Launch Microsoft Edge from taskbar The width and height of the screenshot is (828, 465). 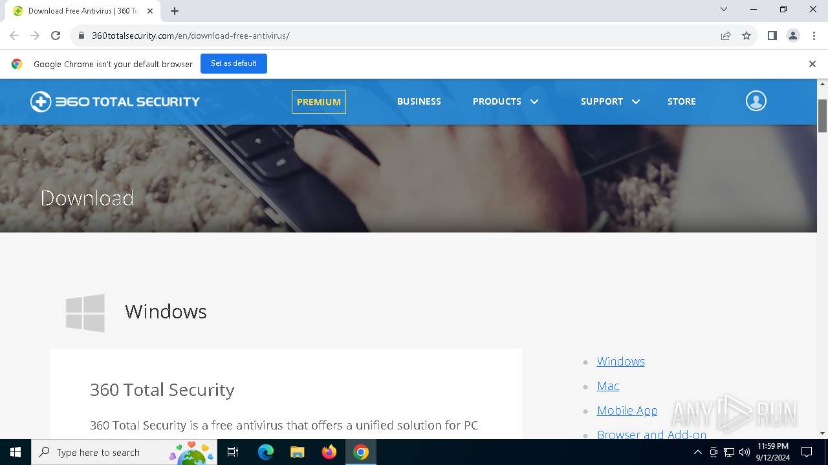[x=266, y=452]
